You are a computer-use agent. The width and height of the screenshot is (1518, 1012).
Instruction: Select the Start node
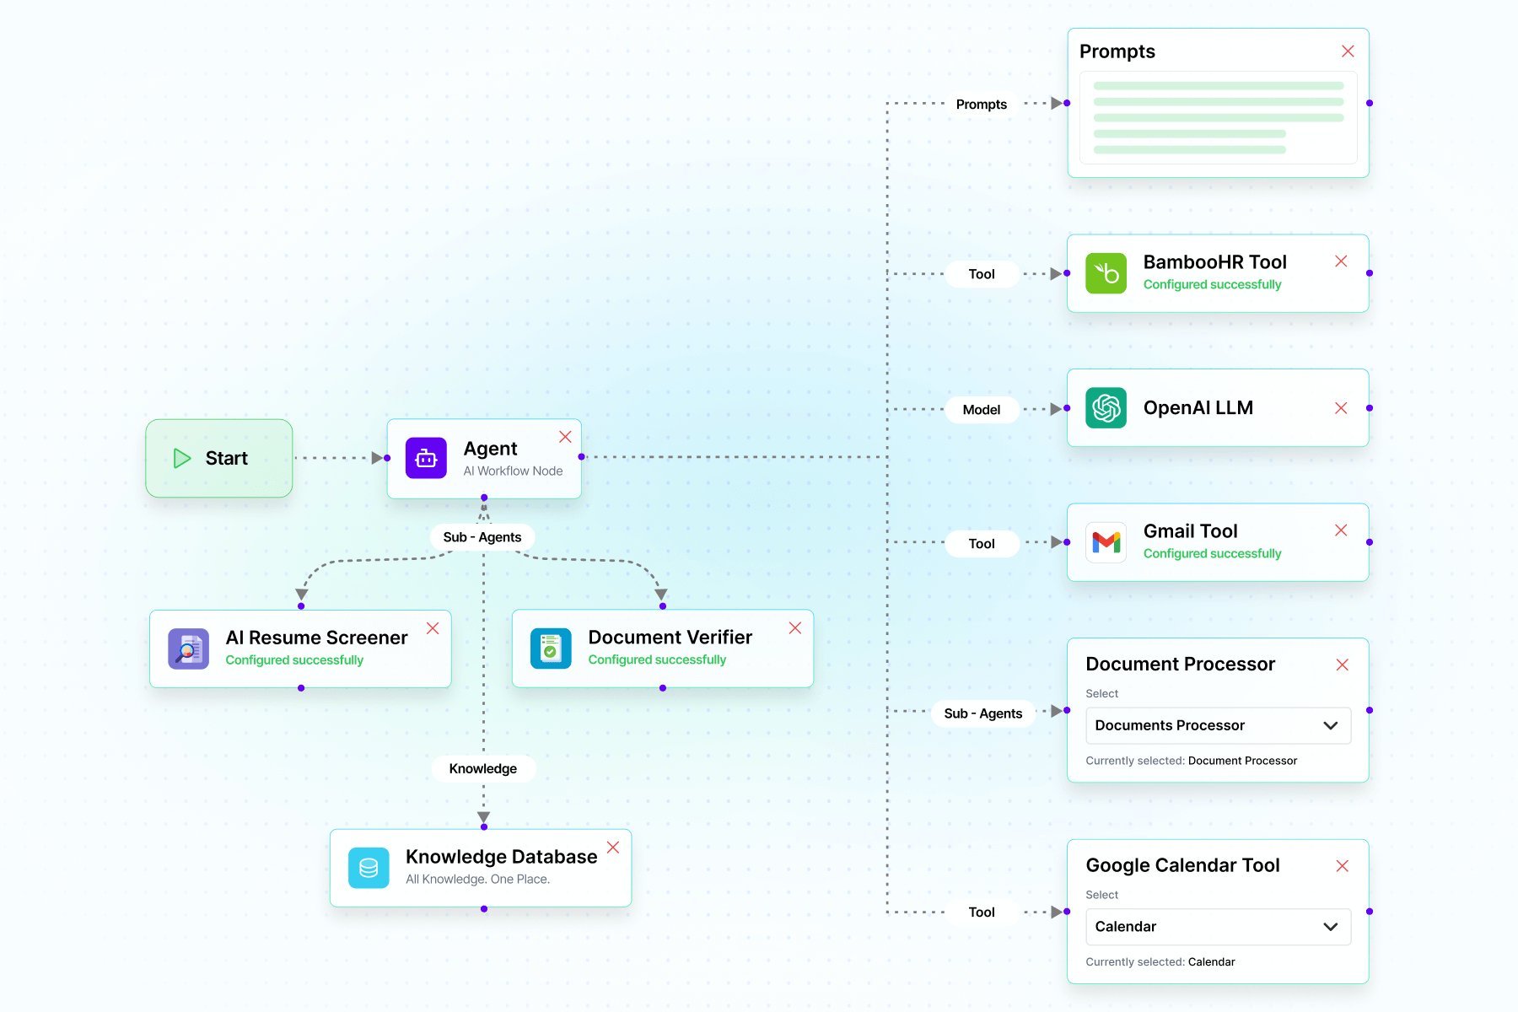click(219, 458)
